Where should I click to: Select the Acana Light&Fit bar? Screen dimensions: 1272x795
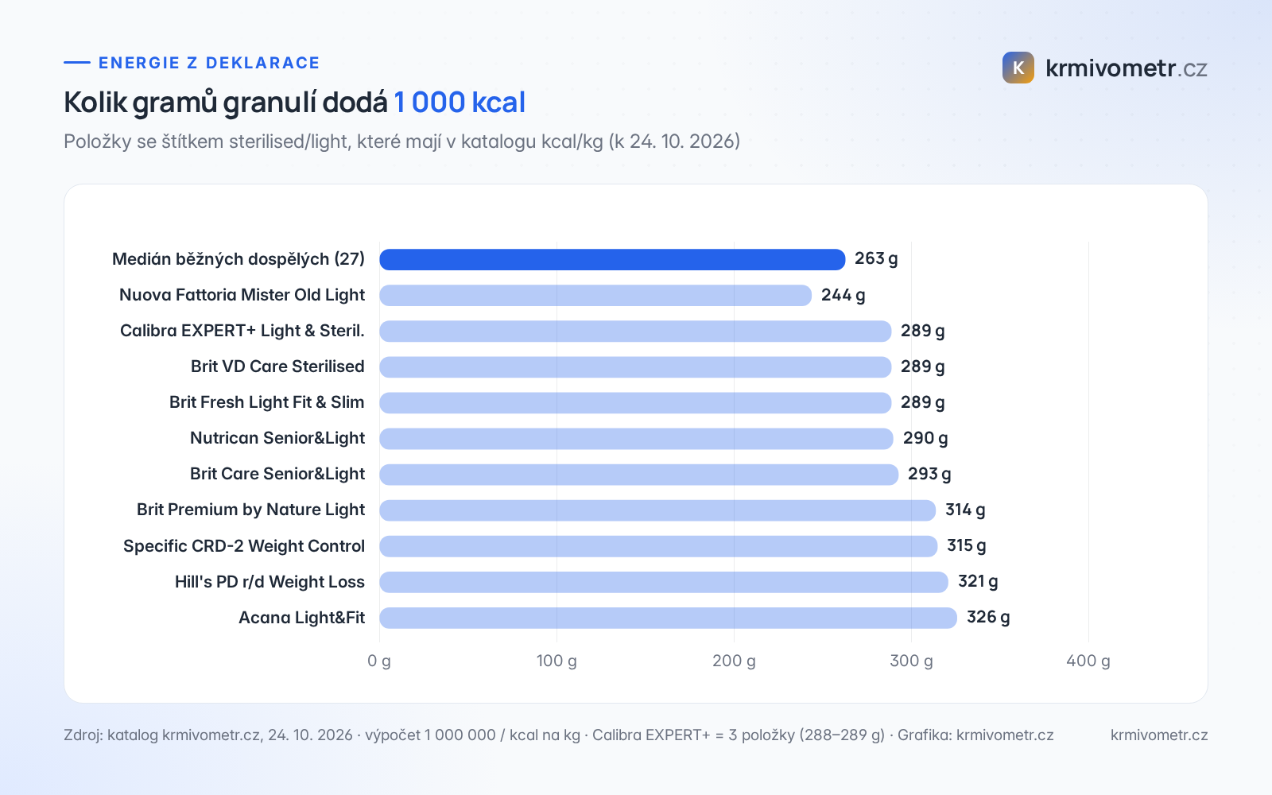[x=668, y=618]
